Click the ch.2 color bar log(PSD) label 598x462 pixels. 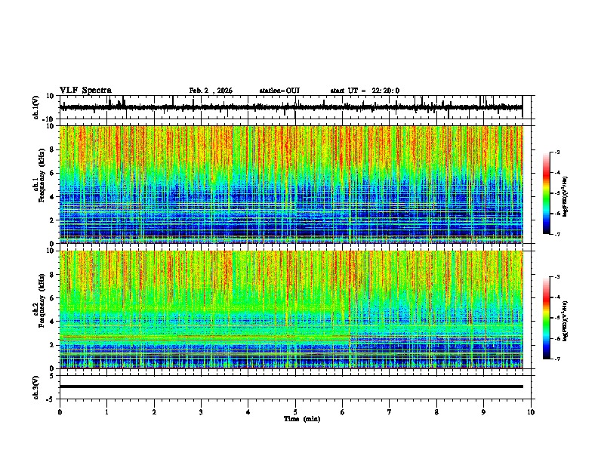[565, 321]
